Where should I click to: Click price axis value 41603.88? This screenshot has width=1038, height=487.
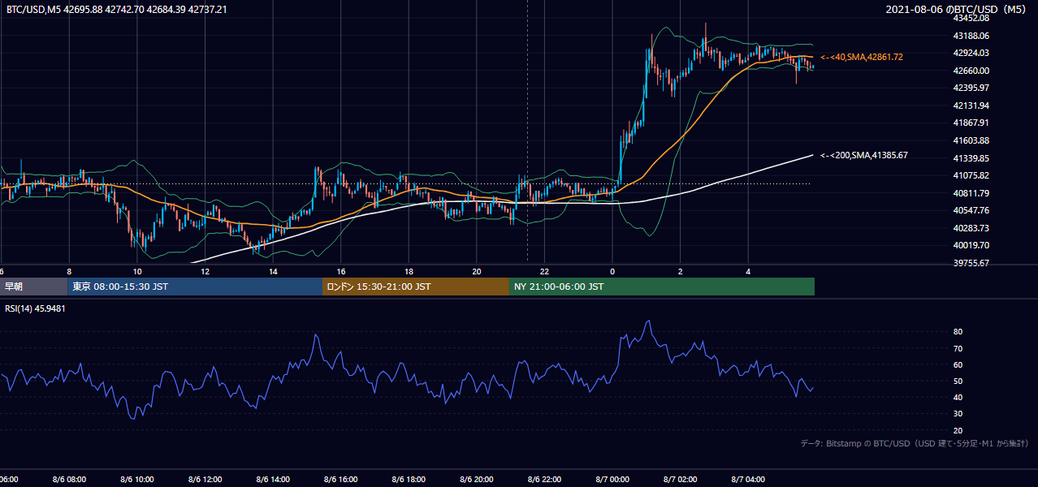point(973,140)
